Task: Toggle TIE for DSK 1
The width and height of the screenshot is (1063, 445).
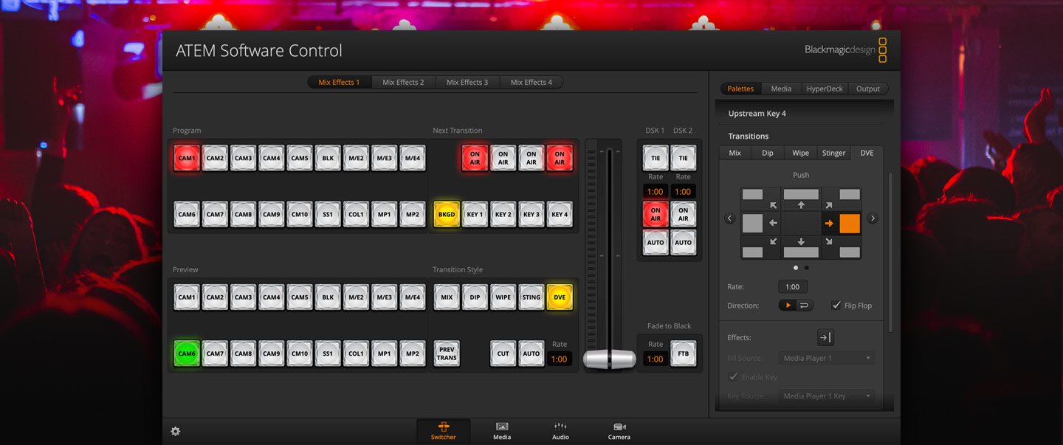Action: coord(655,157)
